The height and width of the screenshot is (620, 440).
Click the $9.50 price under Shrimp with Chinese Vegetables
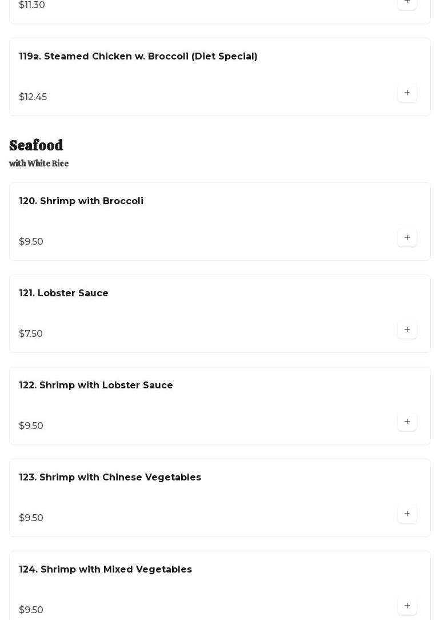coord(31,518)
